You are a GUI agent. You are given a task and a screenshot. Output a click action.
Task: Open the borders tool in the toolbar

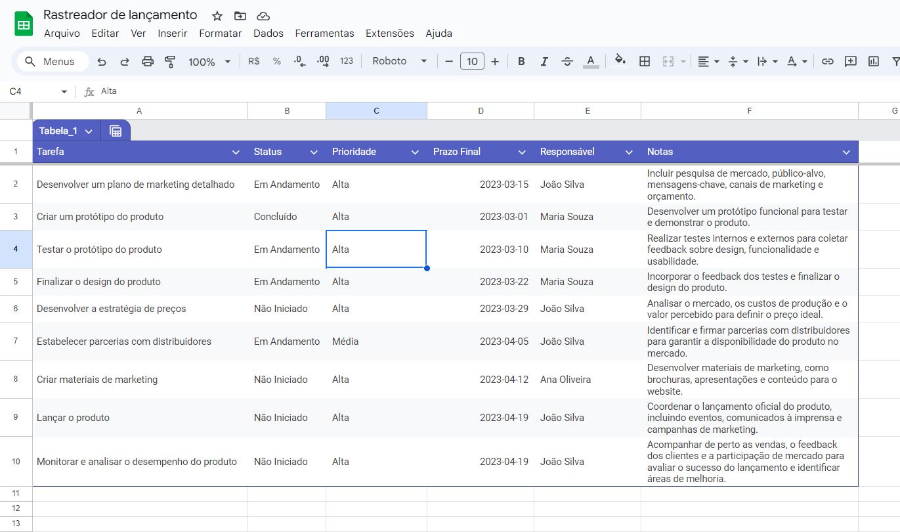645,61
